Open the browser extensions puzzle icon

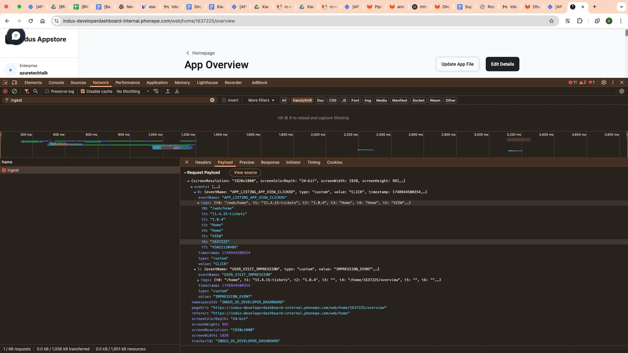[580, 21]
